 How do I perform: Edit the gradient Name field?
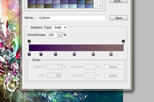pyautogui.click(x=72, y=18)
